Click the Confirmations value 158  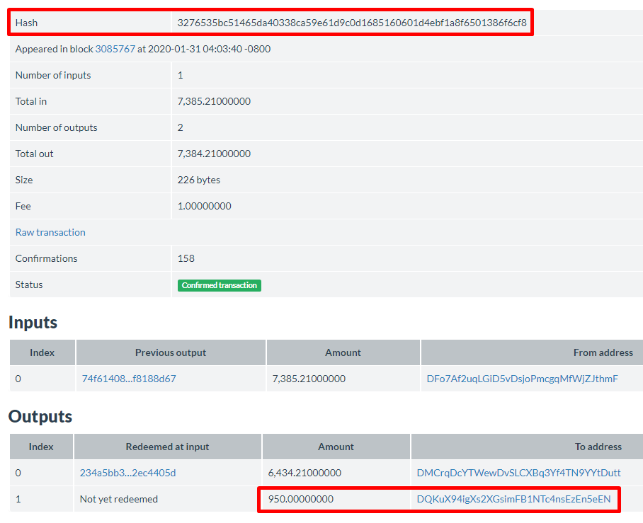pyautogui.click(x=186, y=258)
